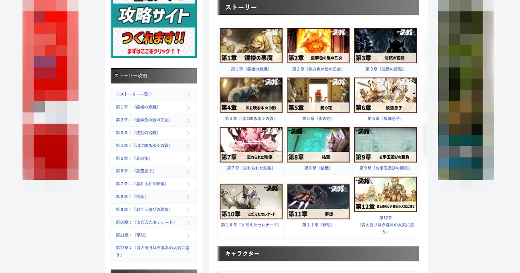Follow grid caption link 第3章『沈黙の宮殿』
The width and height of the screenshot is (520, 273).
(385, 69)
